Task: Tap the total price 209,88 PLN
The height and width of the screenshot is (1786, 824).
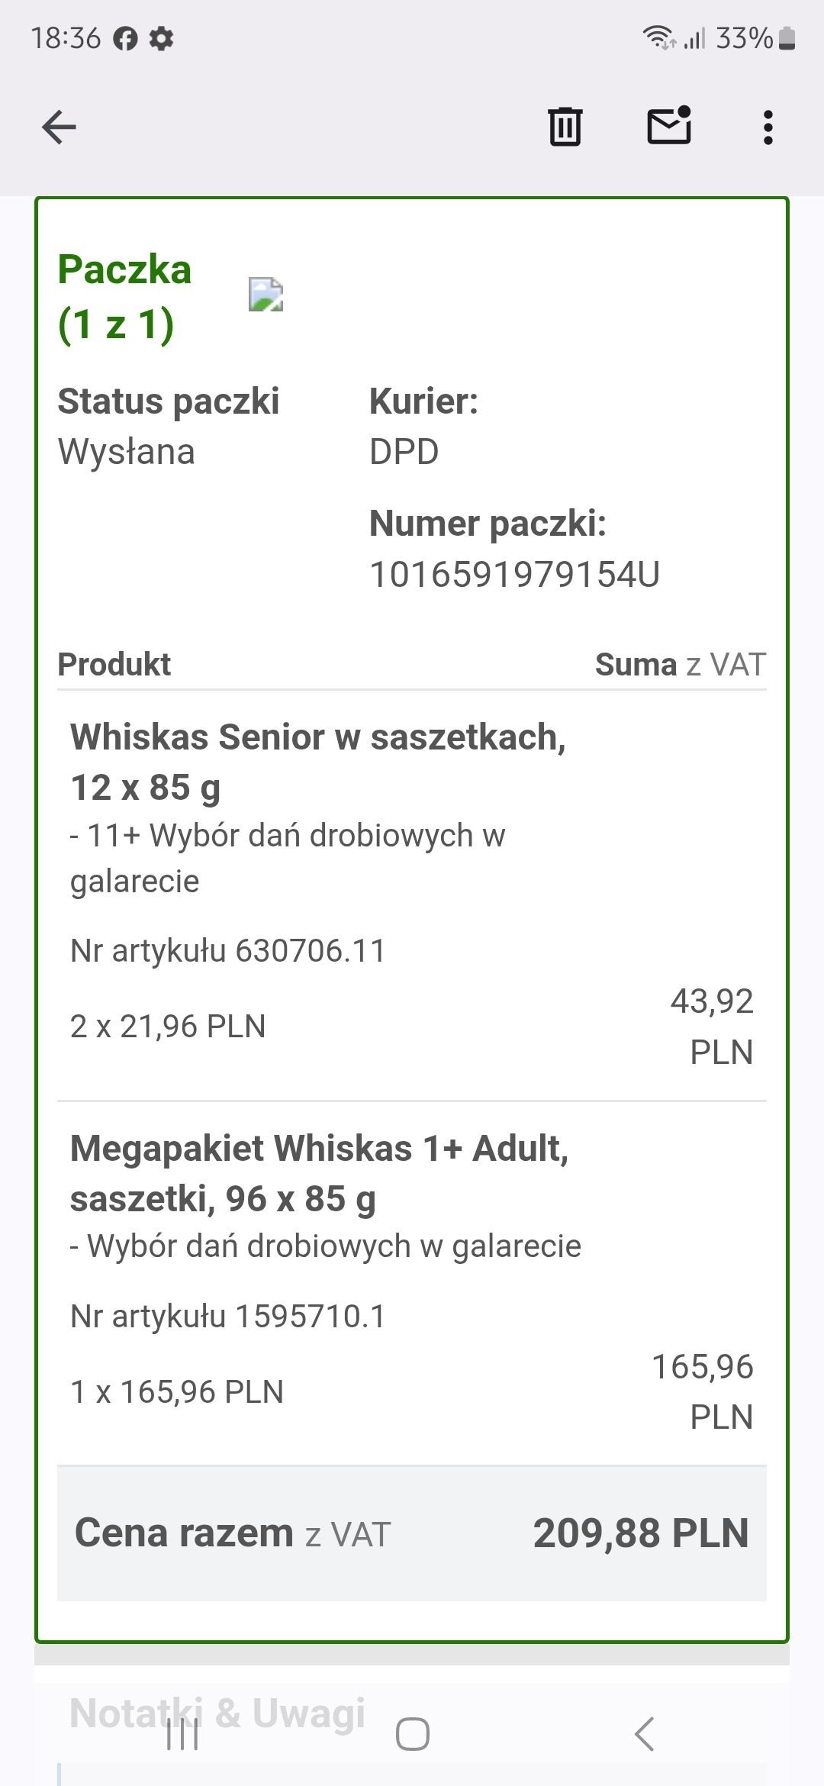Action: pos(641,1533)
